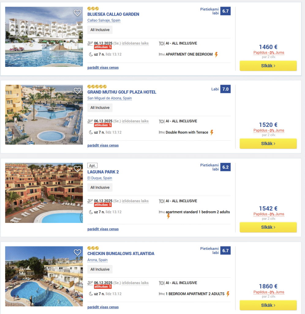Expand all prices for Grand Muthu Golf Plaza

[103, 145]
